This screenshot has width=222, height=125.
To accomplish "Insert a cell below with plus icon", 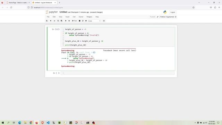I will coord(51,21).
